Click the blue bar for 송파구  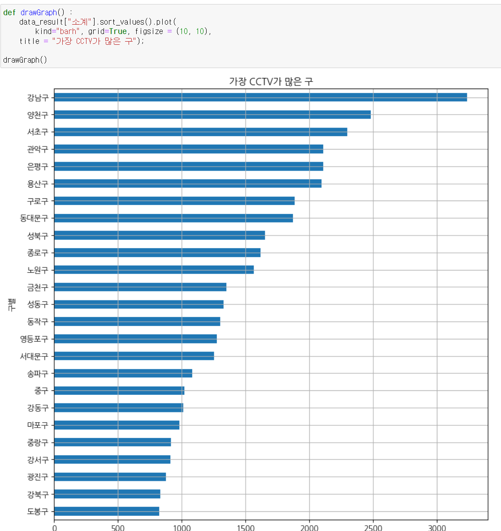(123, 373)
